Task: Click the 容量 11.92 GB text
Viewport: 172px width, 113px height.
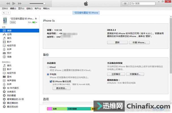Action: tap(54, 30)
